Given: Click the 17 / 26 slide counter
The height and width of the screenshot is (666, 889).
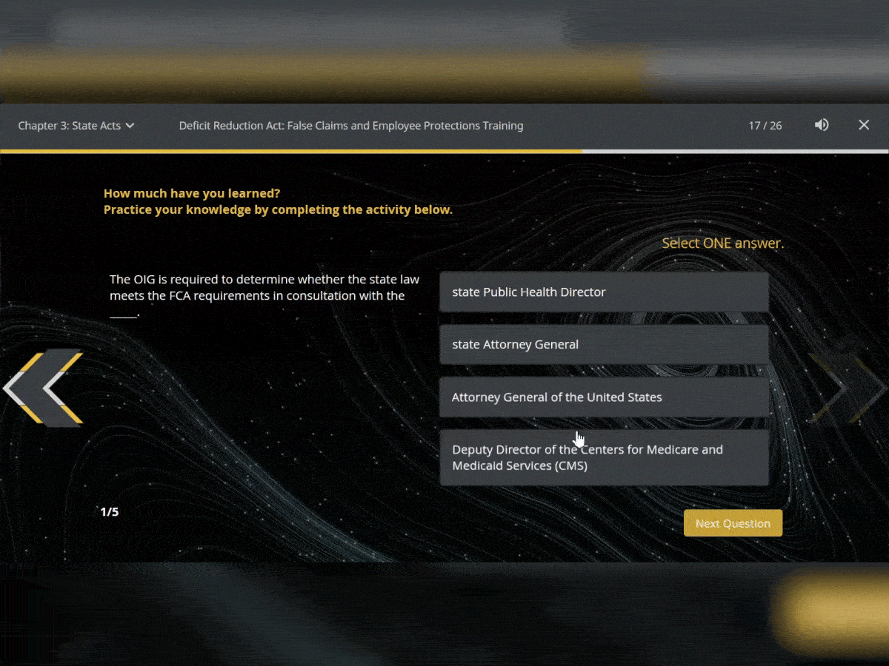Looking at the screenshot, I should pyautogui.click(x=765, y=126).
